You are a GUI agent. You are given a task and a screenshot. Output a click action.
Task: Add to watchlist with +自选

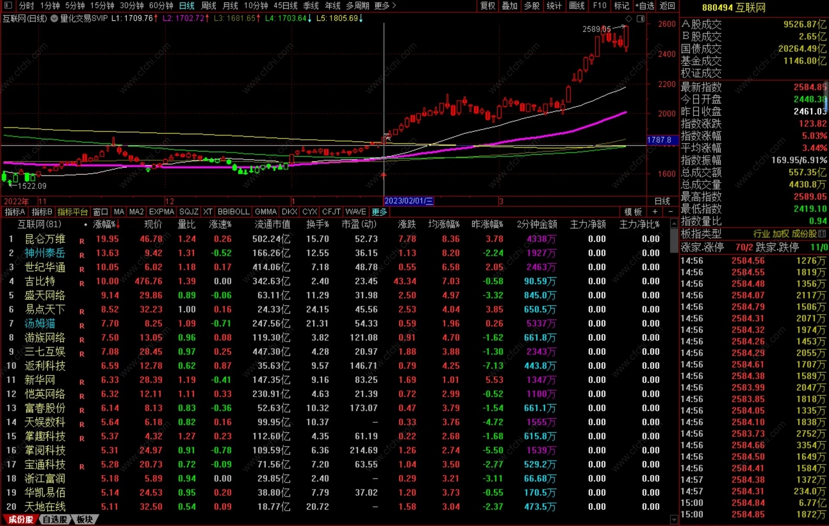click(644, 6)
